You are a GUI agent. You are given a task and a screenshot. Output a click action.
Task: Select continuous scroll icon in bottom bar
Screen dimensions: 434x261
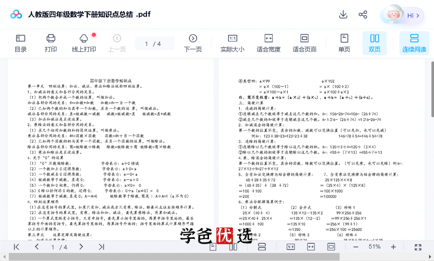[x=262, y=247]
